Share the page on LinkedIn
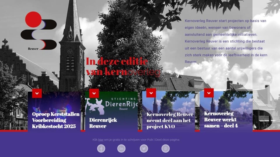 click(121, 149)
